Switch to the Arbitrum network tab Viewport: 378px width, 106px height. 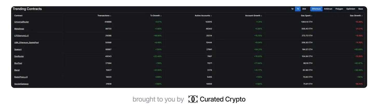(x=328, y=9)
